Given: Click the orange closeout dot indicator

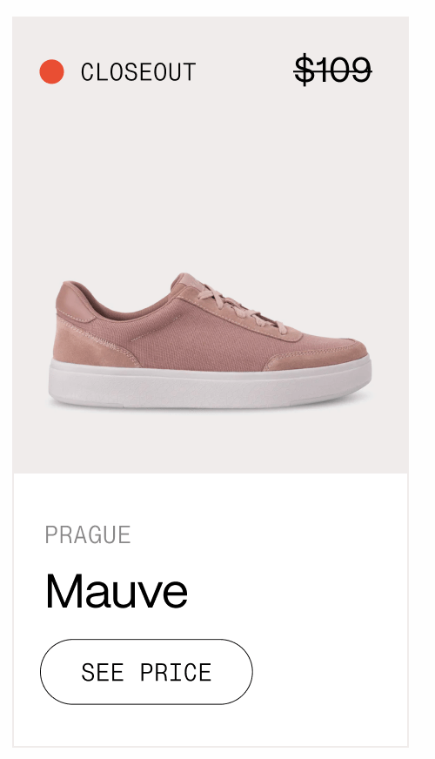Looking at the screenshot, I should pyautogui.click(x=52, y=71).
